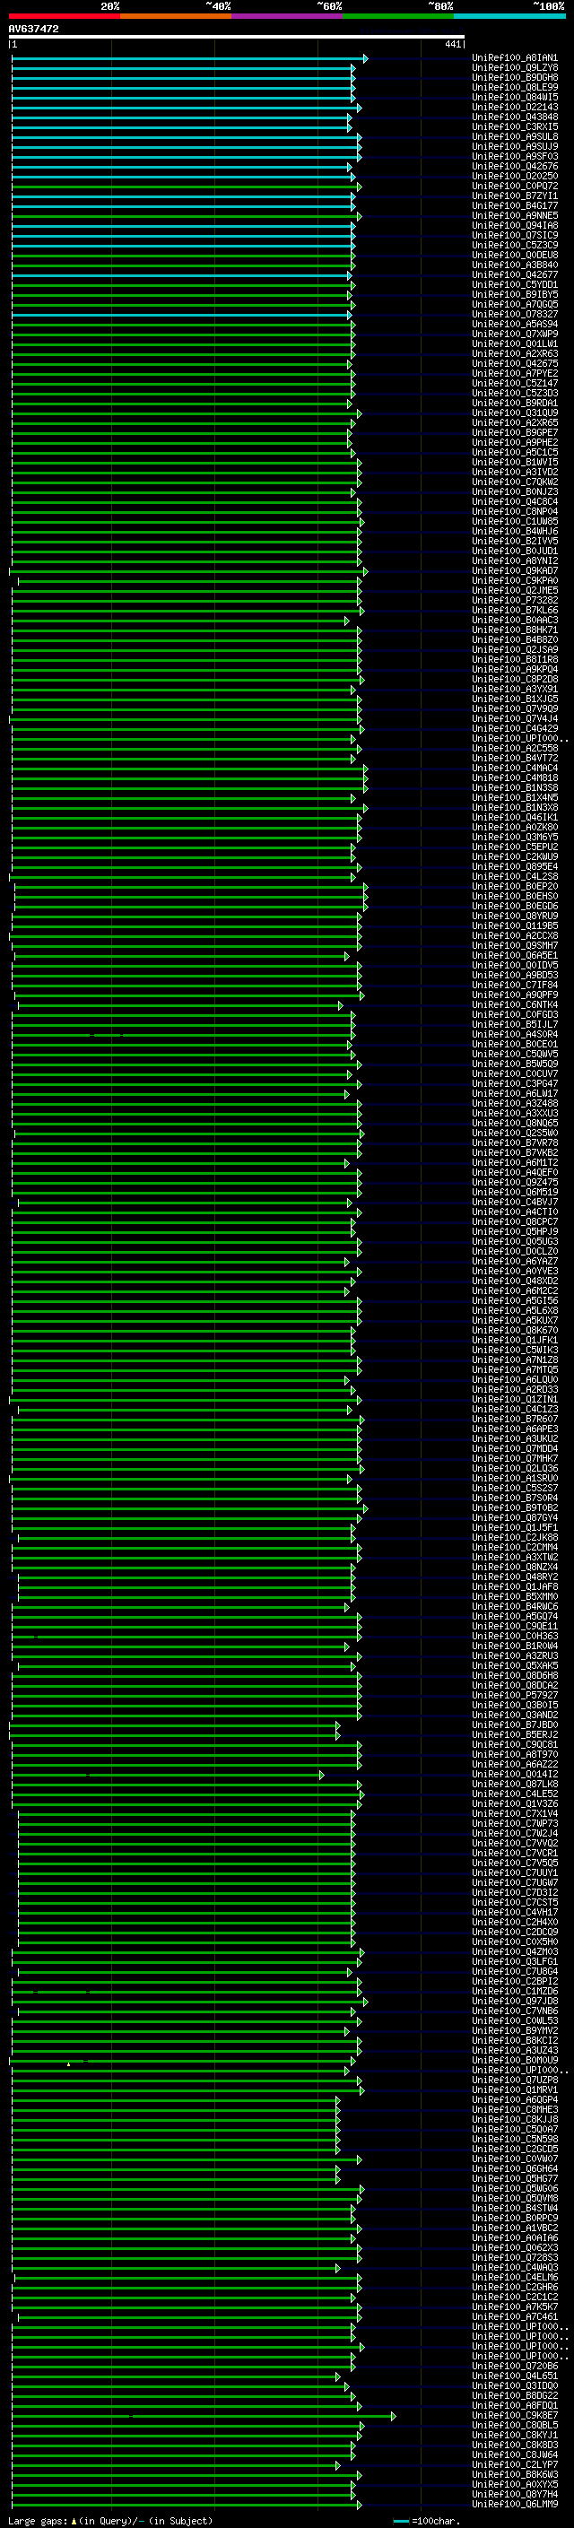The height and width of the screenshot is (2528, 574).
Task: Open hit UniRef100_Q9LZY8
Action: coord(515,68)
